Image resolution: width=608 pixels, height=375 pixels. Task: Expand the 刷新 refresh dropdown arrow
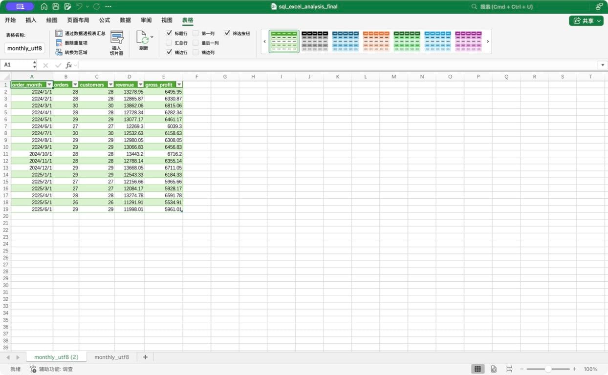coord(152,37)
